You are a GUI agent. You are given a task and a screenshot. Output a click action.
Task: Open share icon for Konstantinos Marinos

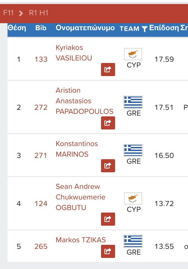pyautogui.click(x=108, y=166)
